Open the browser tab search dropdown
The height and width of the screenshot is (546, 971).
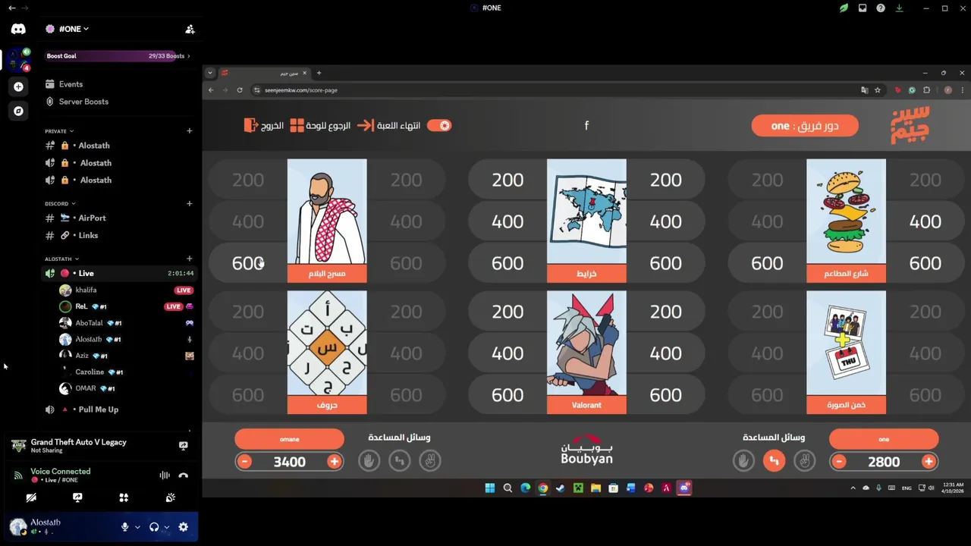click(x=210, y=73)
